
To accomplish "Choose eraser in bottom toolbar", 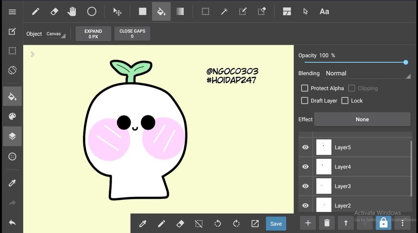I will [x=180, y=224].
